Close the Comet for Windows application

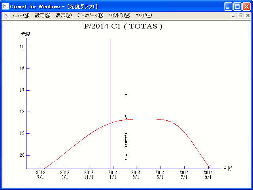[x=246, y=7]
